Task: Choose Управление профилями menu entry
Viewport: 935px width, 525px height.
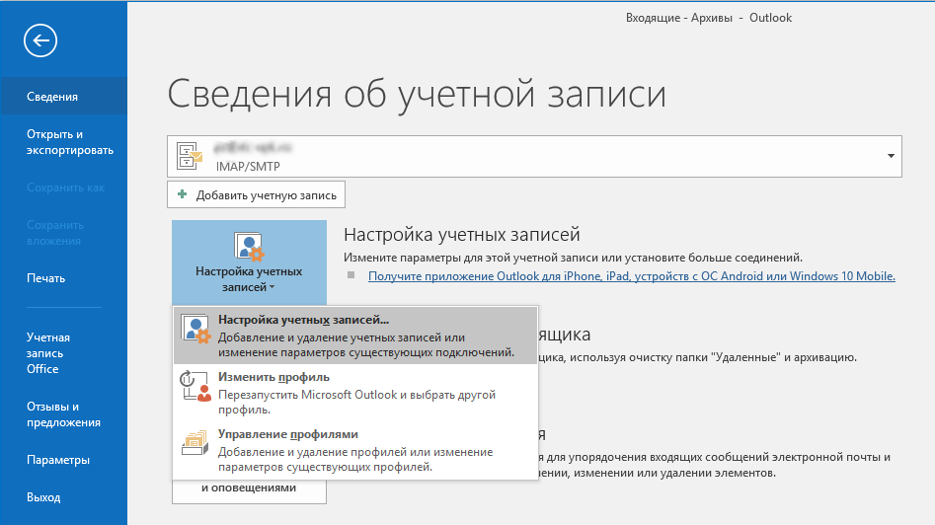Action: point(356,450)
